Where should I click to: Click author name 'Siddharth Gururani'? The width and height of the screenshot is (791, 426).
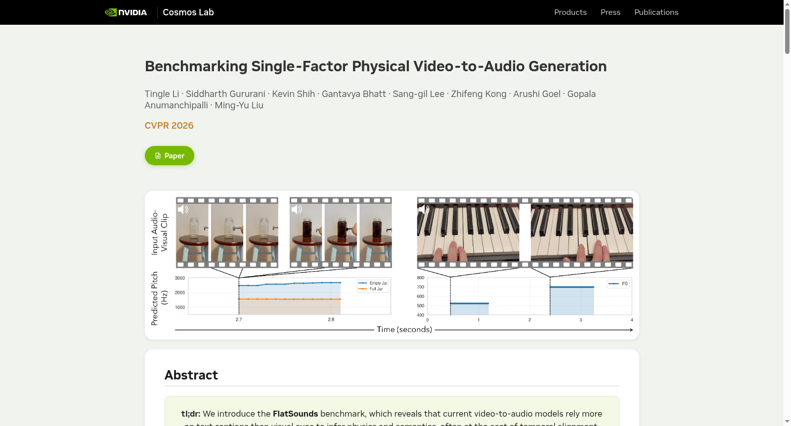[225, 94]
